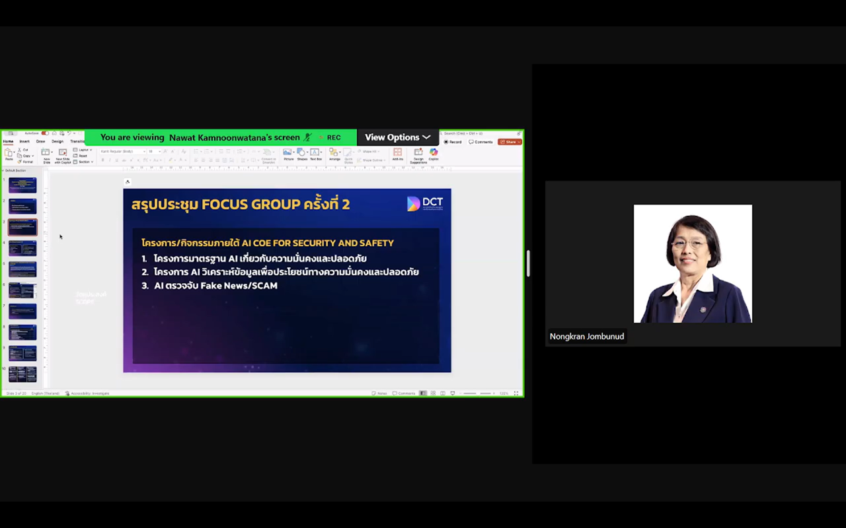Viewport: 846px width, 528px height.
Task: Apply Bold formatting
Action: pyautogui.click(x=102, y=160)
